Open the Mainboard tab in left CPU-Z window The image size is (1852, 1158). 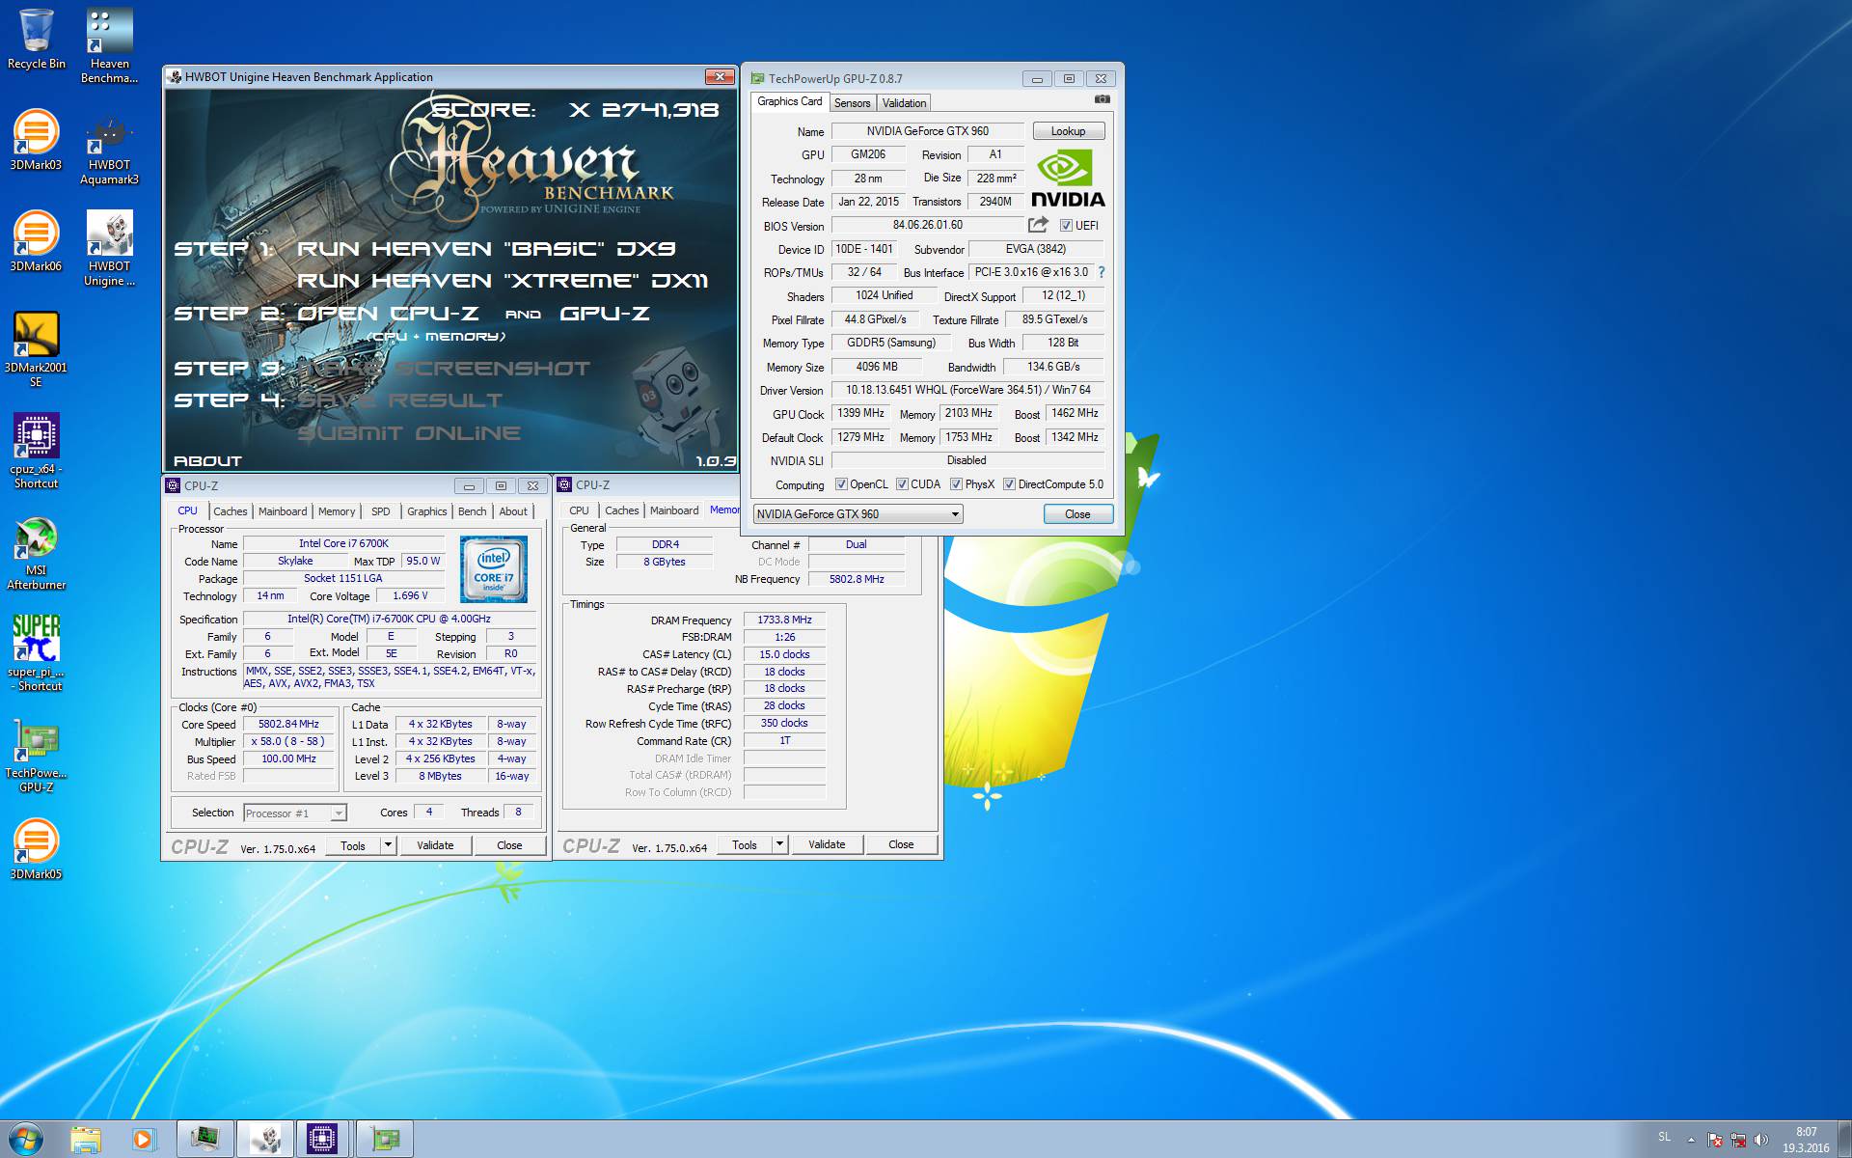click(x=283, y=511)
